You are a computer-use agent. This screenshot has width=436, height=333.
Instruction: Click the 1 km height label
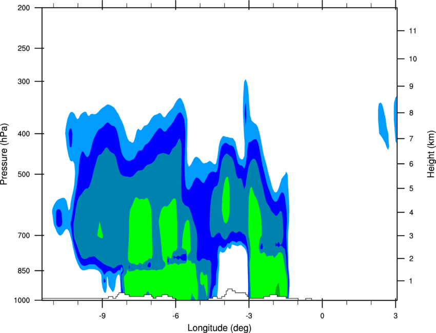(x=411, y=281)
